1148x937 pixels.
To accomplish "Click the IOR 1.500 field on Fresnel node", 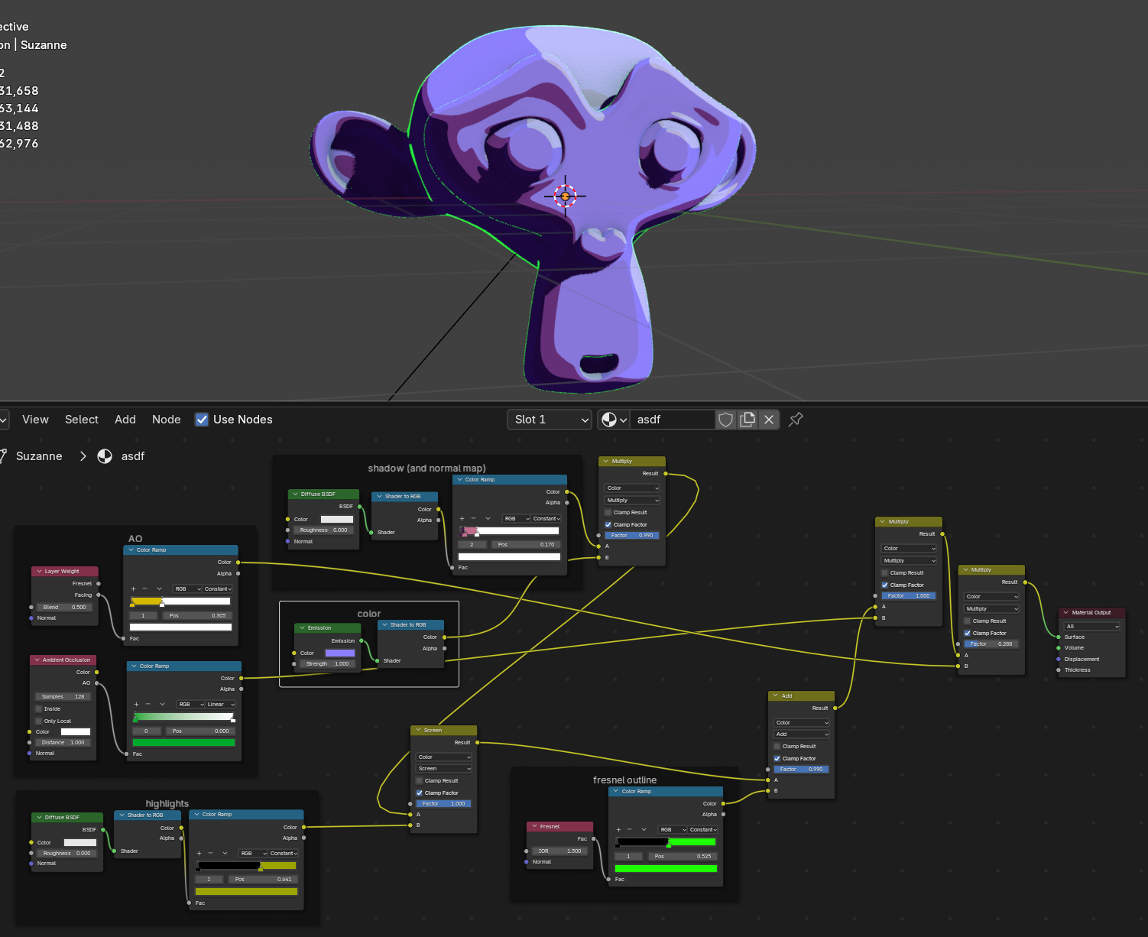I will point(559,851).
